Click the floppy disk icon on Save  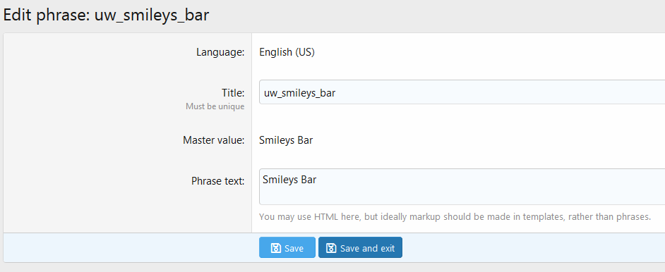pos(275,248)
